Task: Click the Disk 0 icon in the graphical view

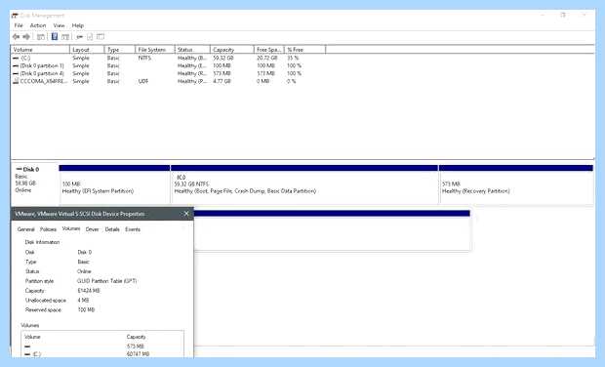Action: tap(19, 169)
